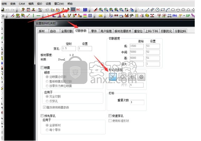
Task: Click the NC code generation icon
Action: tap(78, 10)
